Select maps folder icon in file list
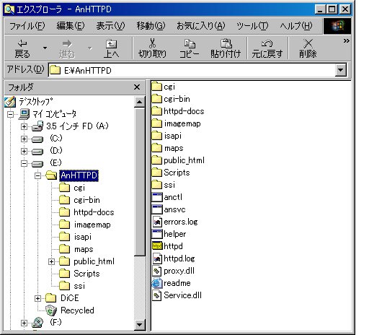 click(x=157, y=147)
